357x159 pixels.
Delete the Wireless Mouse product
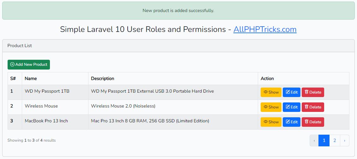pos(313,107)
